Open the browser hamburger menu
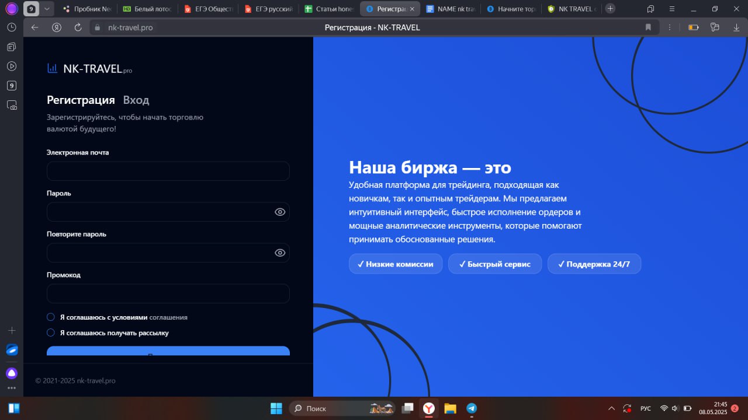The image size is (748, 420). (672, 9)
